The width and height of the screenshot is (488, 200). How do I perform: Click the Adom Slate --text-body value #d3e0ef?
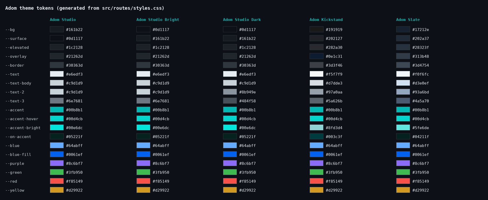(x=421, y=83)
